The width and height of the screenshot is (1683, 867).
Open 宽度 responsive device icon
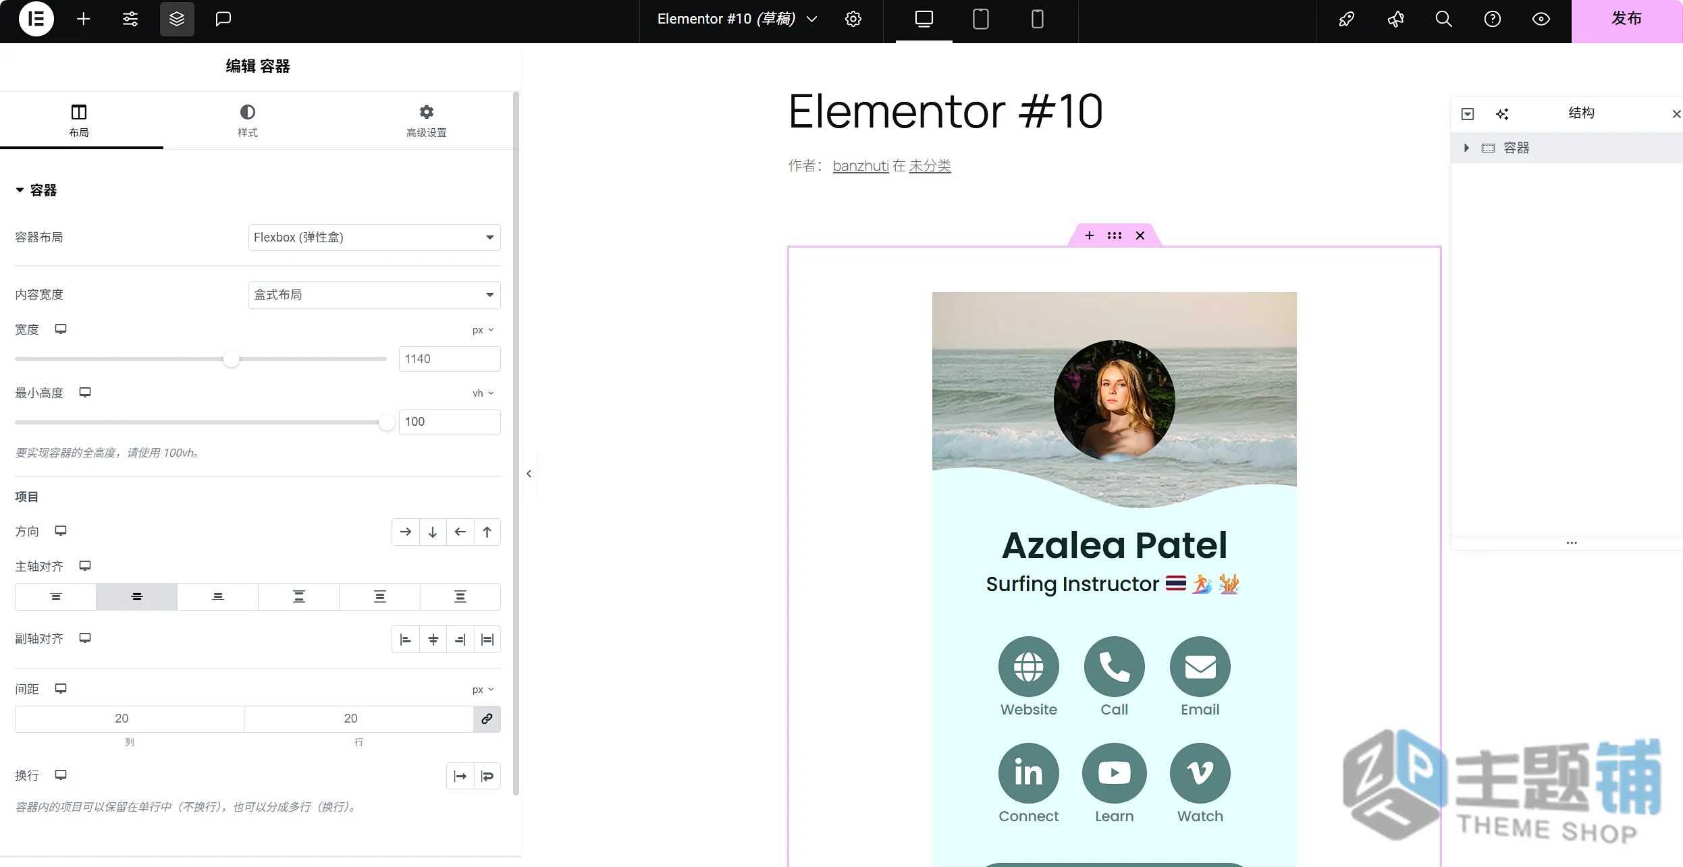pos(61,329)
